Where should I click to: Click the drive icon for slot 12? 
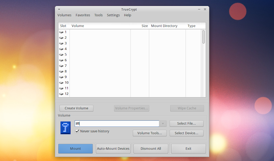[x=61, y=94]
